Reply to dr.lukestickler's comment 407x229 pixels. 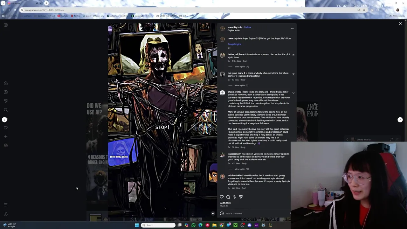coord(244,188)
